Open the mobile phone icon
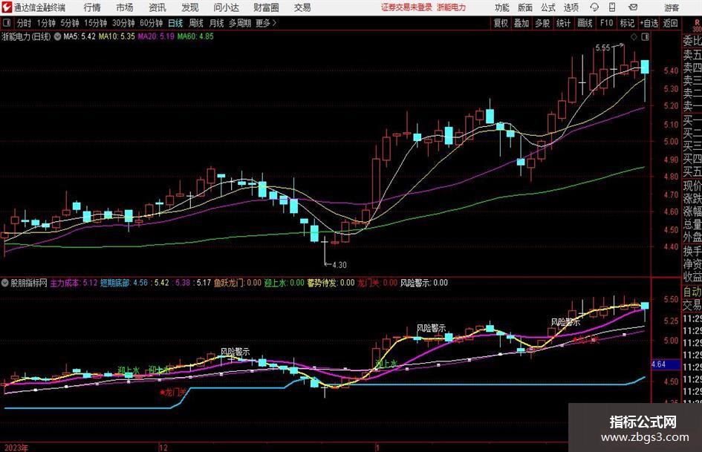The width and height of the screenshot is (702, 452). coord(612,7)
